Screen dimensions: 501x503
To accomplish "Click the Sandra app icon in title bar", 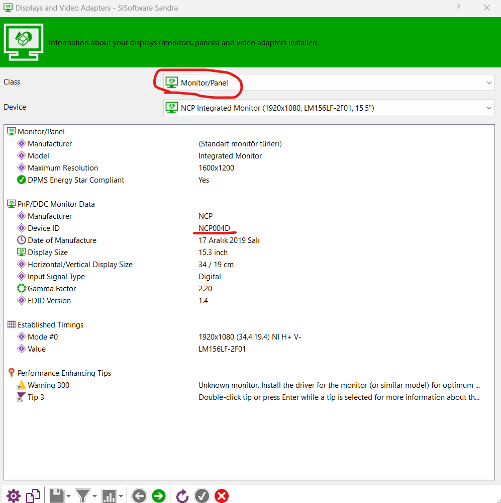I will click(8, 8).
